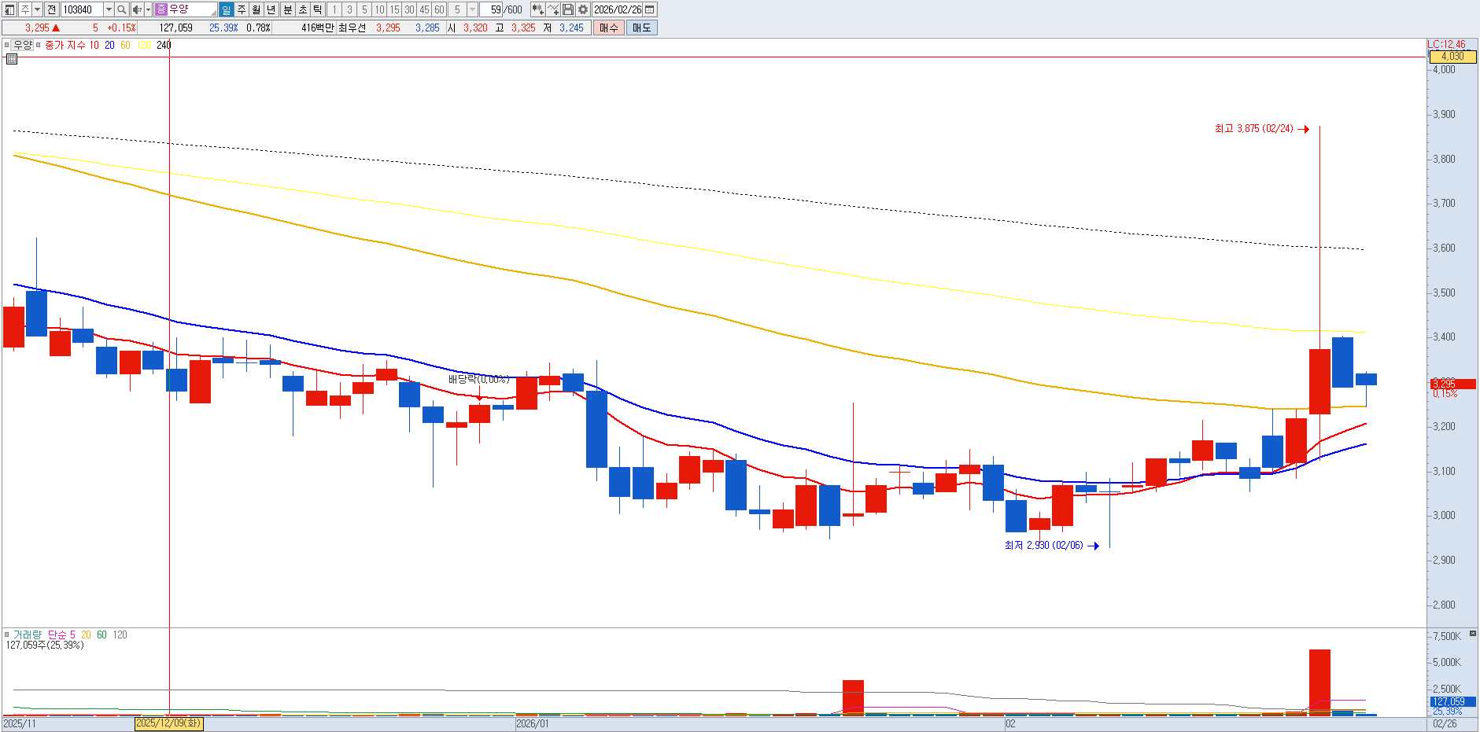Click the save chart floppy disk icon
The image size is (1480, 732).
(568, 9)
